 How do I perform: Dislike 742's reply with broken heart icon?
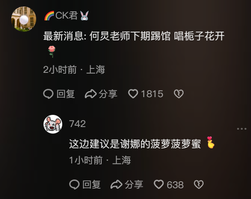199,185
